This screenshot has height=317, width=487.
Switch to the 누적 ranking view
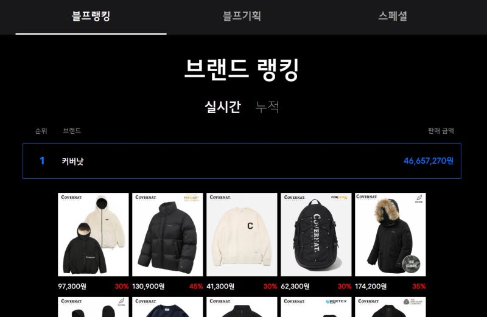(x=267, y=107)
